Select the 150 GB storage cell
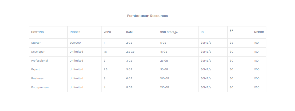This screenshot has height=111, width=295. click(165, 87)
